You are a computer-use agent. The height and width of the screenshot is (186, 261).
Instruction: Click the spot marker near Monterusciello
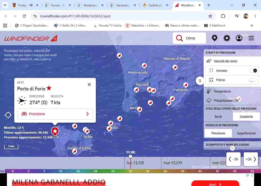click(x=144, y=65)
